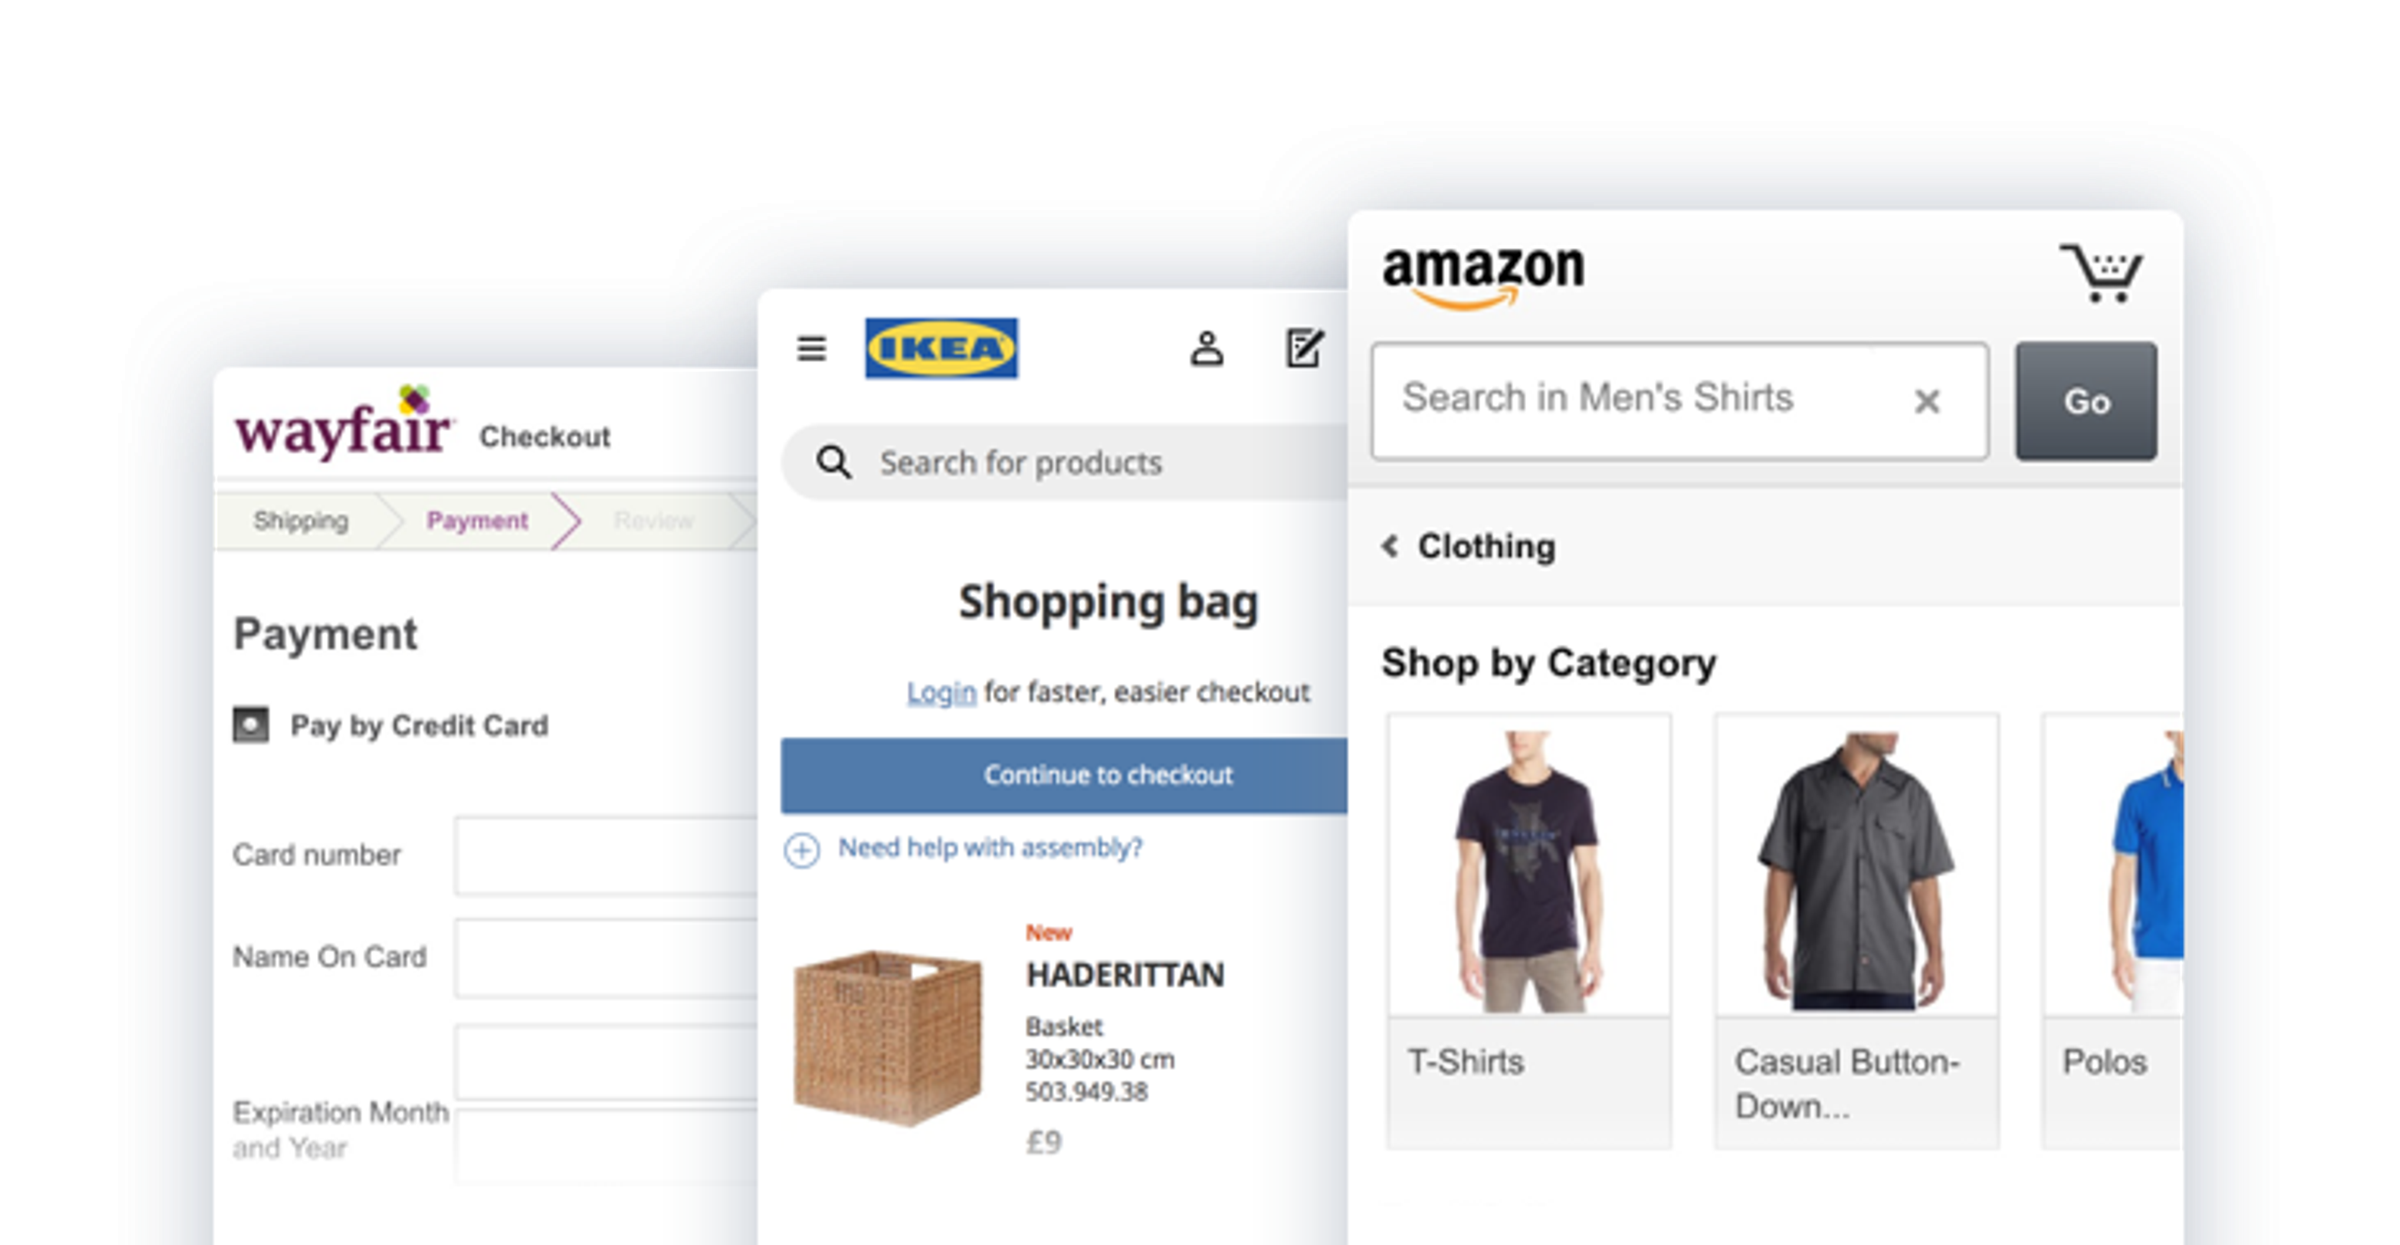Click the Amazon logo
This screenshot has width=2400, height=1245.
click(1483, 275)
